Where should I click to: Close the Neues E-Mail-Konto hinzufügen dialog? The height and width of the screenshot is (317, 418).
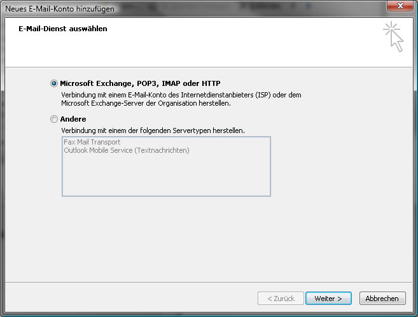(x=400, y=6)
